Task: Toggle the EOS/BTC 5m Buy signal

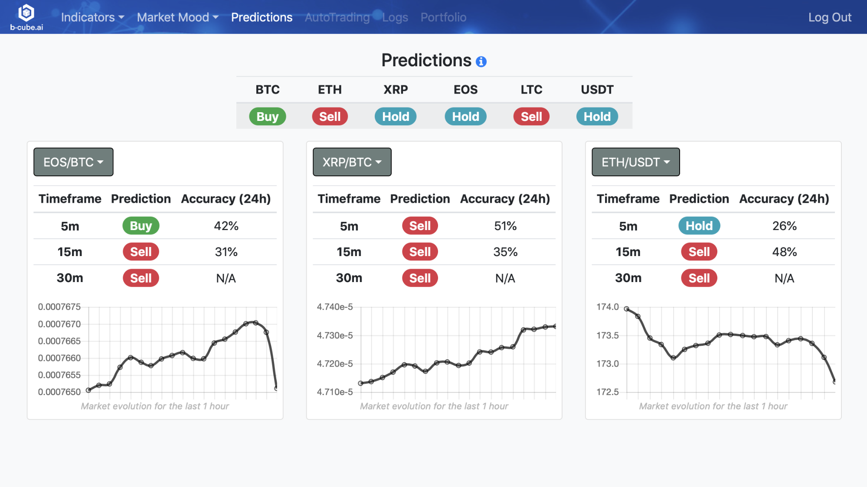Action: tap(140, 225)
